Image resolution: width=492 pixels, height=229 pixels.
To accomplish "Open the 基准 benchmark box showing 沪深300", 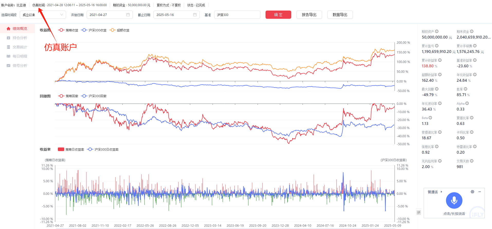I will click(237, 15).
